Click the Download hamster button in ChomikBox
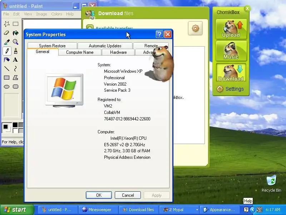Image resolution: width=286 pixels, height=215 pixels. (231, 73)
